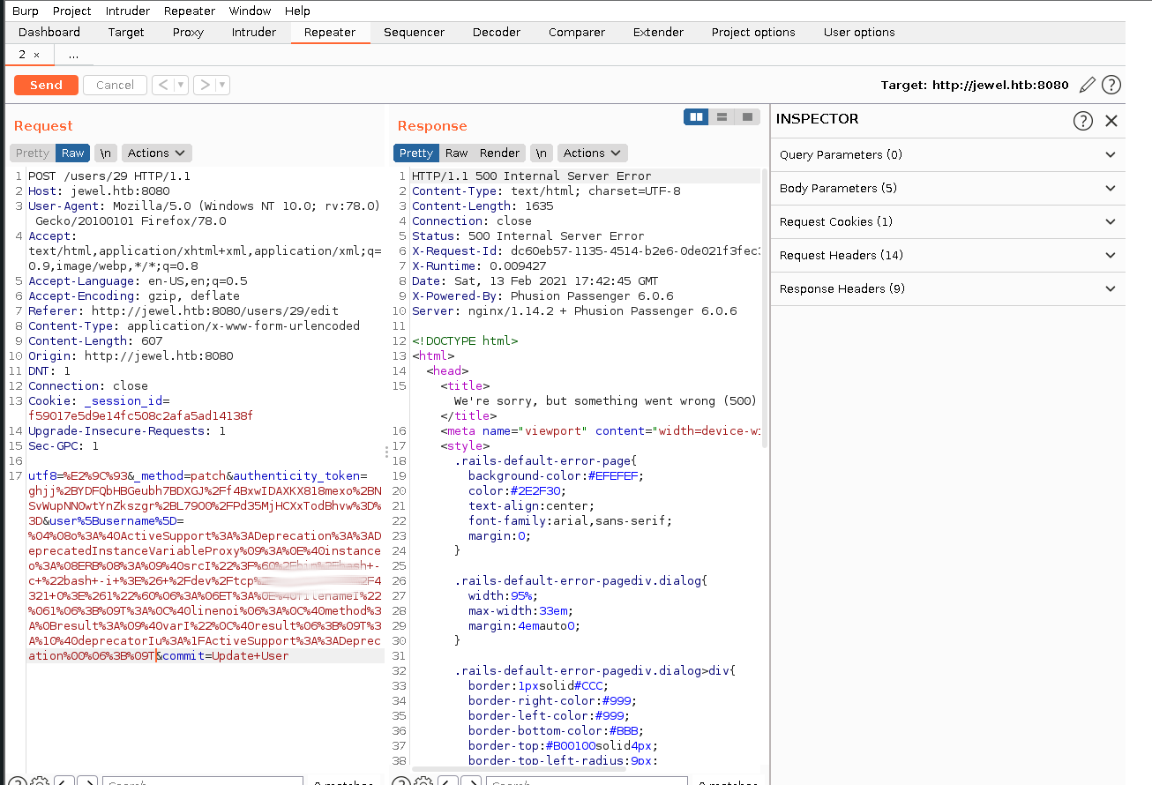
Task: Click 'Target: http://jewel.htb:8080' label
Action: click(x=974, y=86)
